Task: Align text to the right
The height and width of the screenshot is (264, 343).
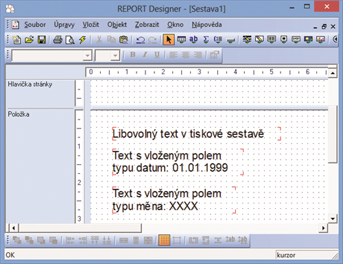Action: click(x=198, y=55)
